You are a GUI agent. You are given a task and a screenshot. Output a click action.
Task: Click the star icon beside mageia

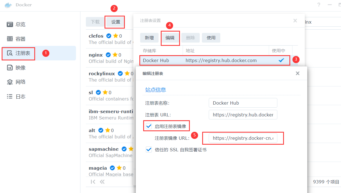(119, 168)
